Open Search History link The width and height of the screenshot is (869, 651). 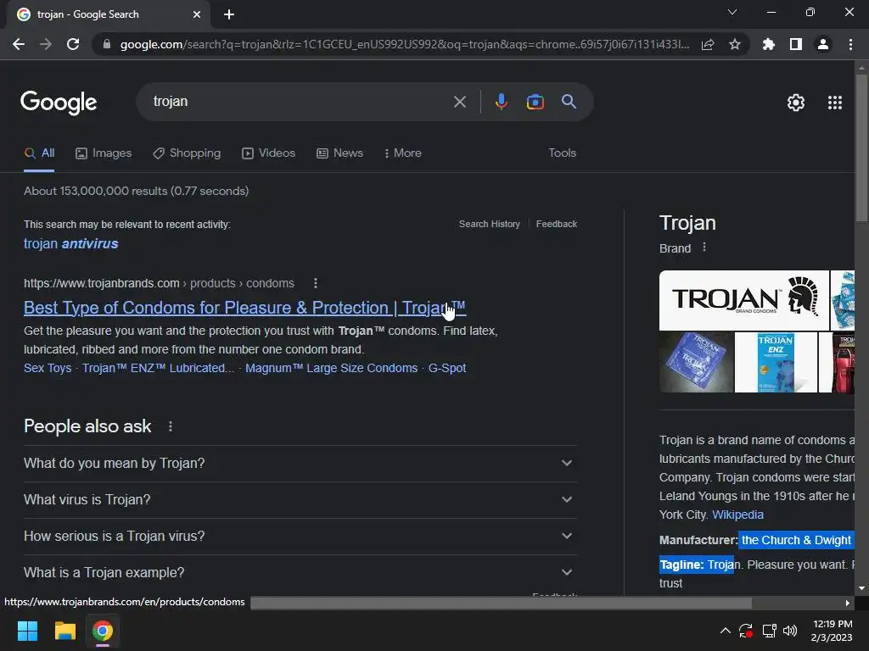pyautogui.click(x=490, y=224)
